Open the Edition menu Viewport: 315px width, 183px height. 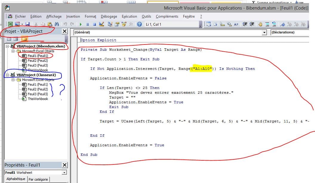tap(36, 16)
